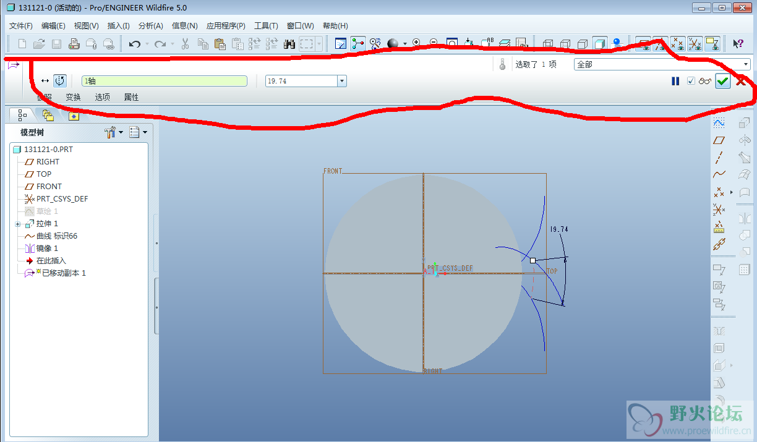Open Find tool with binoculars icon
Screen dimensions: 757x442
pyautogui.click(x=289, y=44)
